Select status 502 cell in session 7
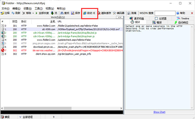This screenshot has width=195, height=119. point(15,50)
